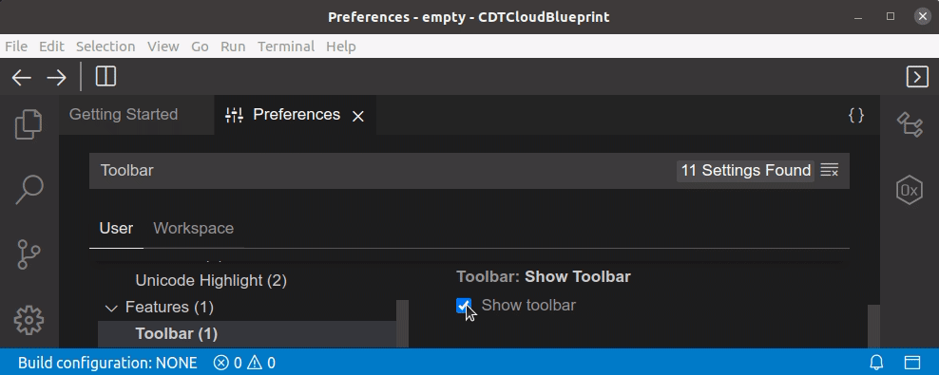Open the hex memory inspector icon
Screen dimensions: 939x375
(909, 190)
